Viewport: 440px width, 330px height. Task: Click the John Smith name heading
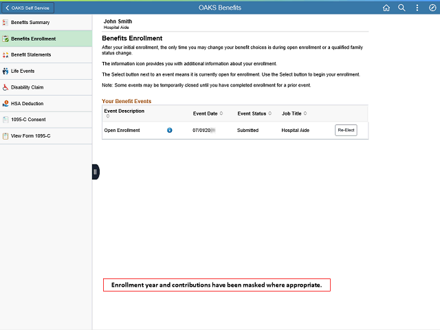coord(118,21)
